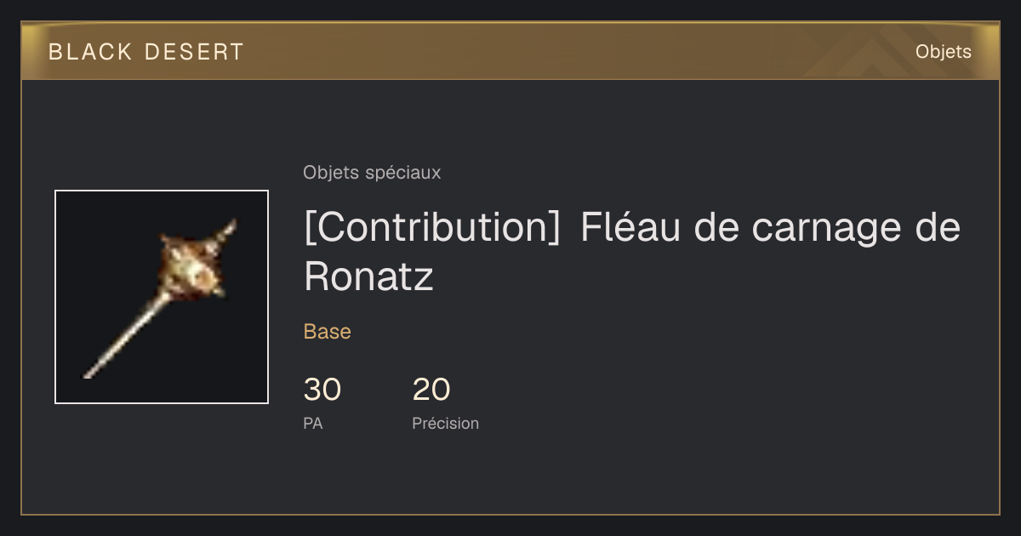Select the Base grade label

(x=327, y=332)
